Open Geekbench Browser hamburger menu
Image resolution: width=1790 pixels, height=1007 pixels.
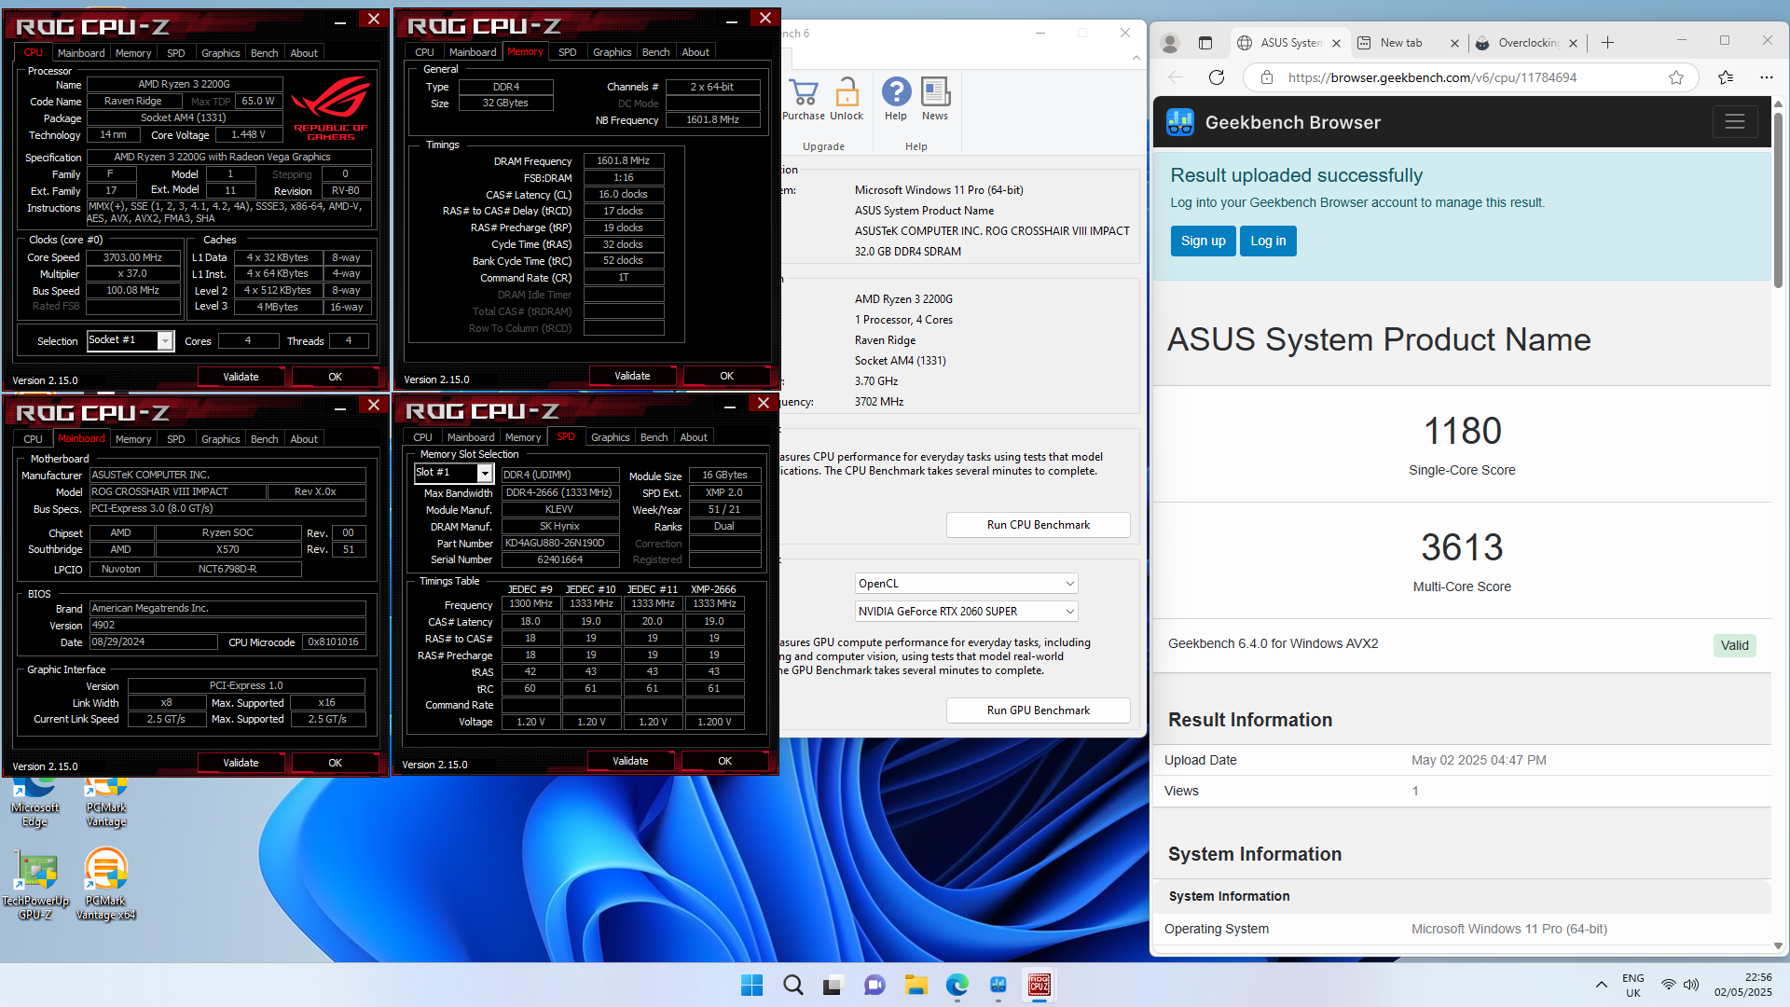point(1735,122)
